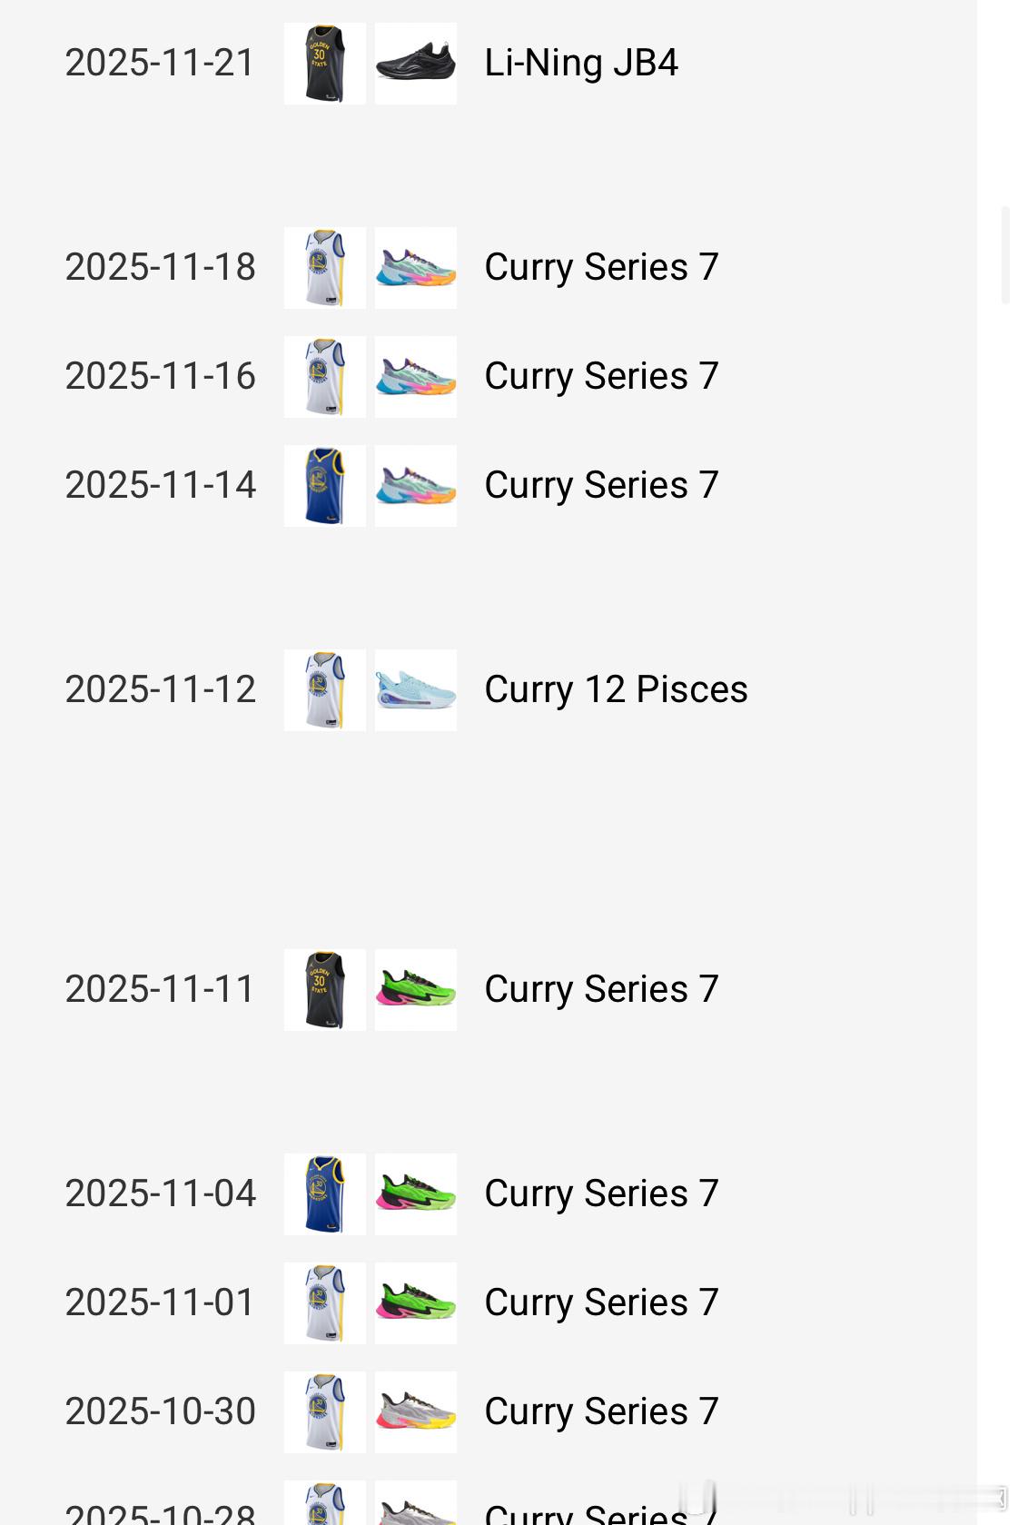Viewport: 1018px width, 1525px height.
Task: Click the black Li-Ning JB4 shoe thumbnail
Action: (x=415, y=64)
